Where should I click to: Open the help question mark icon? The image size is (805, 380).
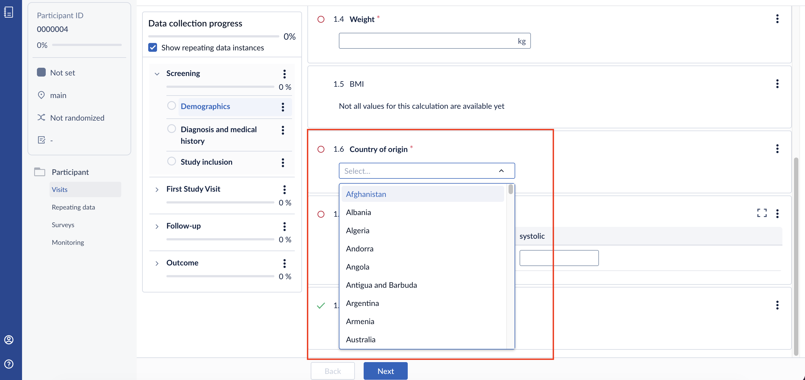pos(9,364)
